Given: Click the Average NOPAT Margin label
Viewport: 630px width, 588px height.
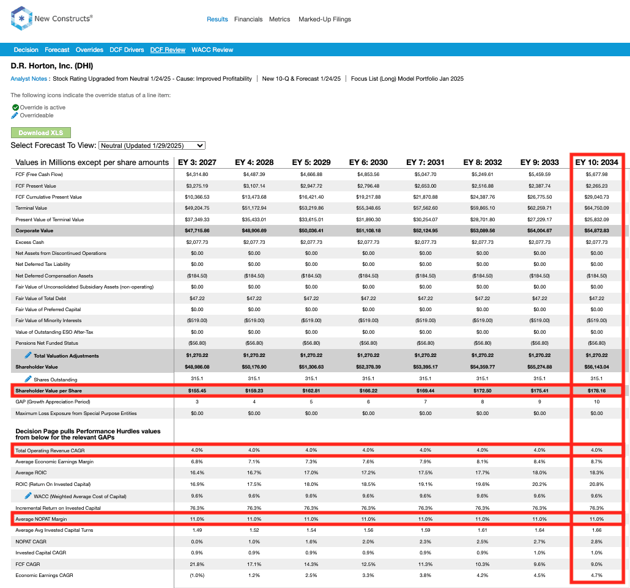Looking at the screenshot, I should [41, 519].
